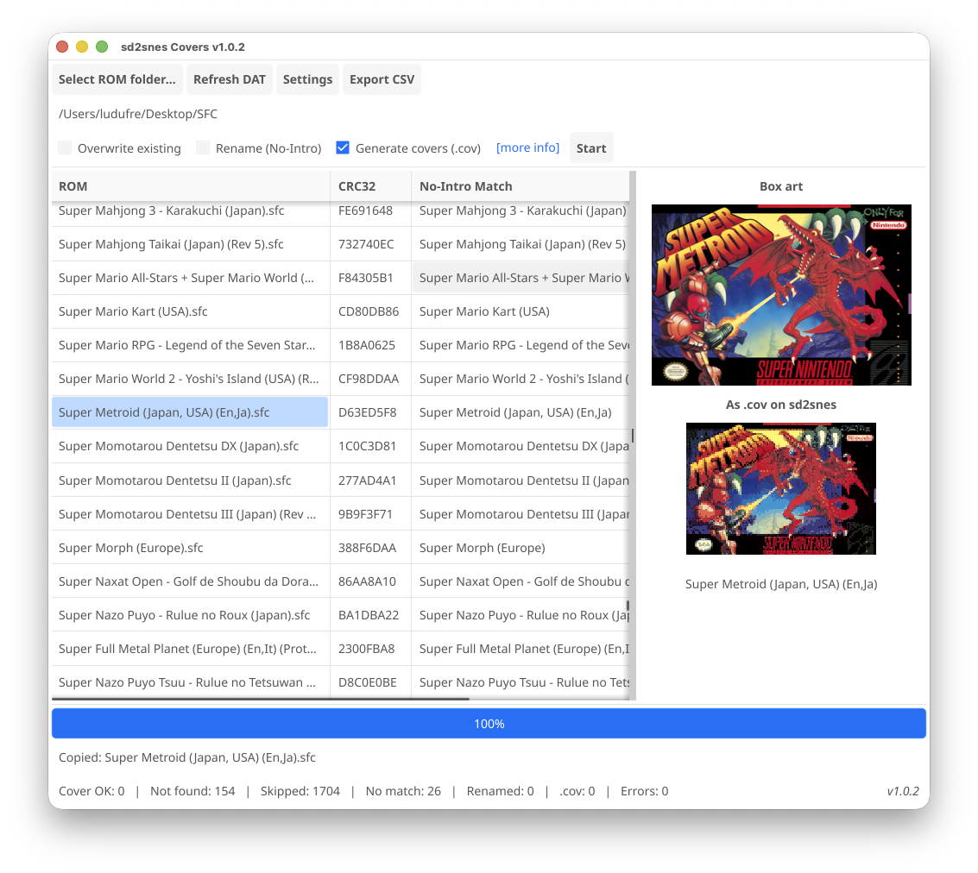The width and height of the screenshot is (978, 873).
Task: Select Super Mahjong 3 - Karakuchi ROM row
Action: (x=190, y=210)
